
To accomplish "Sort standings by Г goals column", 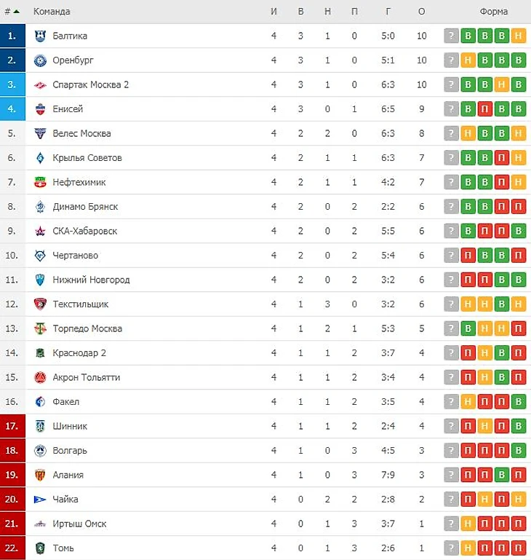I will (x=389, y=12).
